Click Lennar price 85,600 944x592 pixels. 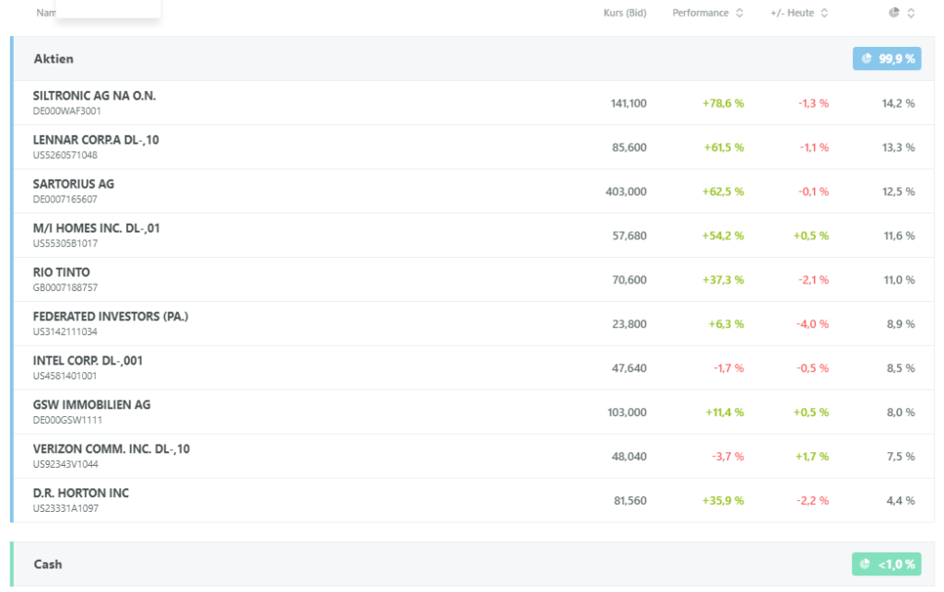click(x=629, y=147)
